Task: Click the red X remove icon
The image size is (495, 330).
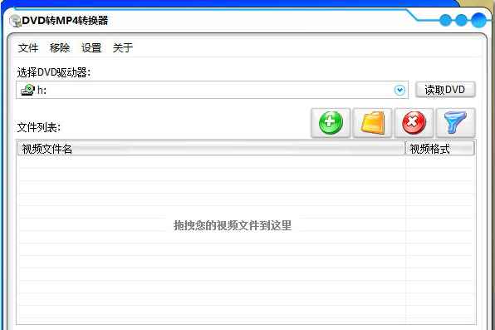Action: tap(414, 123)
